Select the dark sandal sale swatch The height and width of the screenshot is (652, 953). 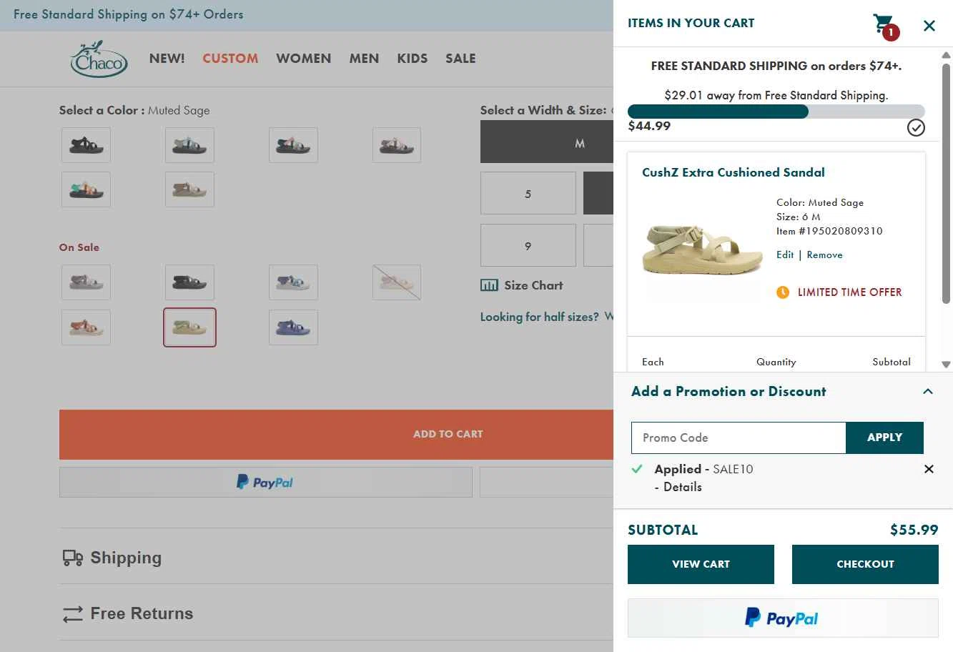click(x=189, y=282)
